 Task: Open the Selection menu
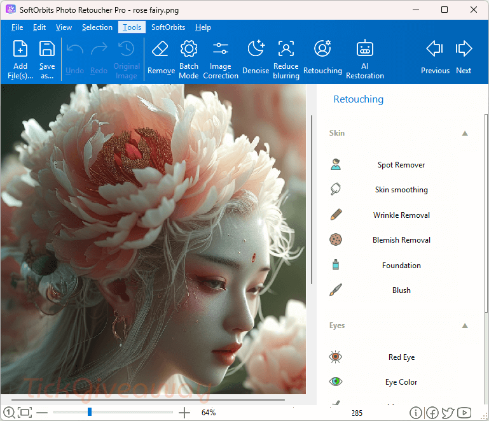(97, 27)
